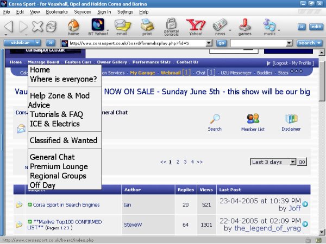
Task: Click the go button beside address bar
Action: [221, 43]
